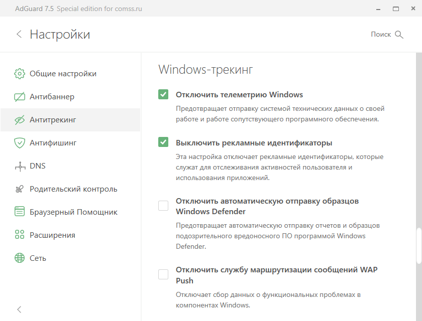Click the Браузерный Помощник list icon
Image resolution: width=422 pixels, height=321 pixels.
click(x=20, y=211)
